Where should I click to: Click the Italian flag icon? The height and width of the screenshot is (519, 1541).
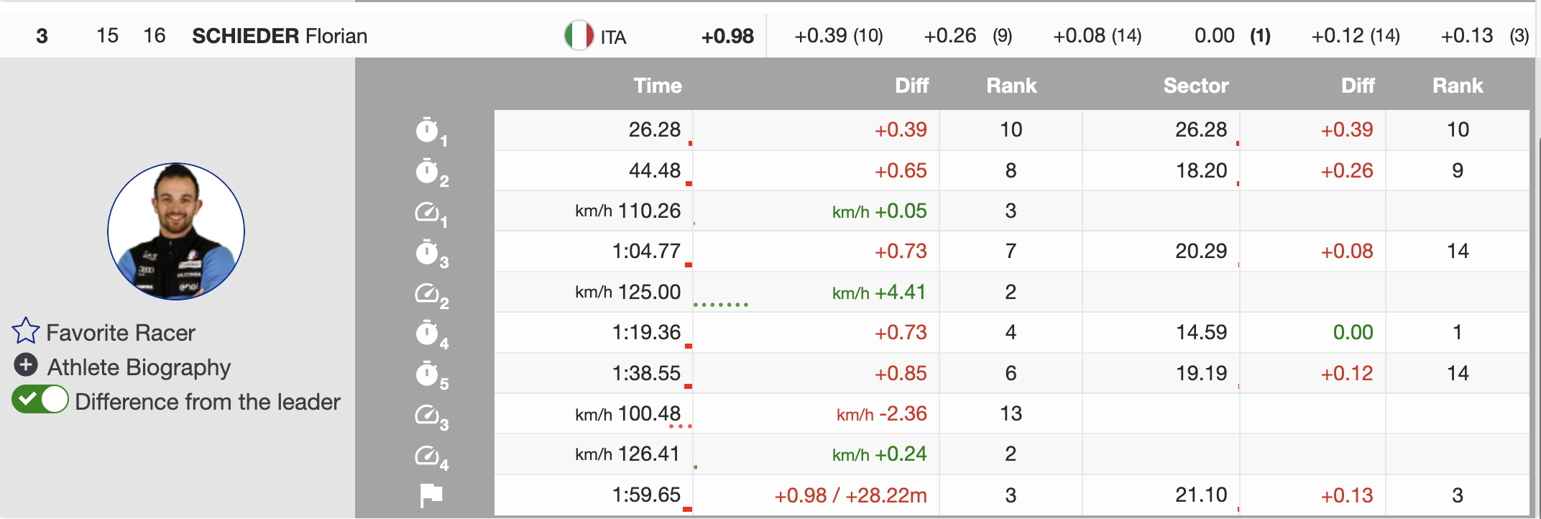click(x=579, y=36)
